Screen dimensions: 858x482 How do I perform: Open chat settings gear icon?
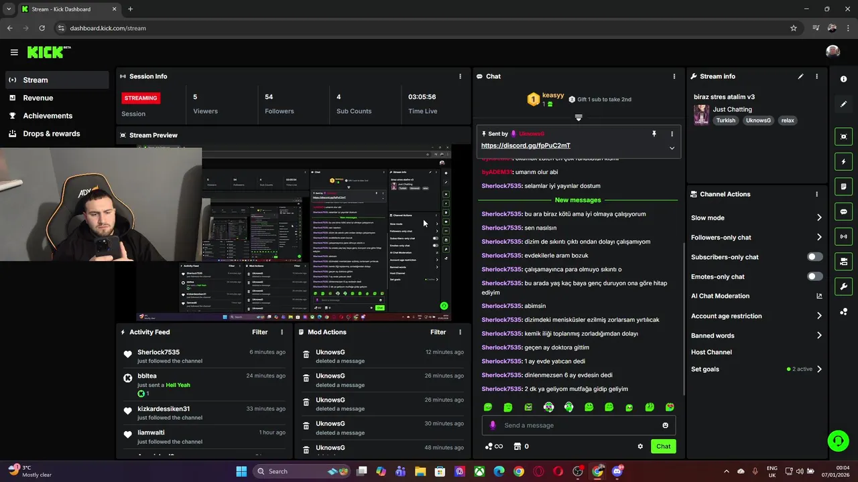[x=640, y=447]
